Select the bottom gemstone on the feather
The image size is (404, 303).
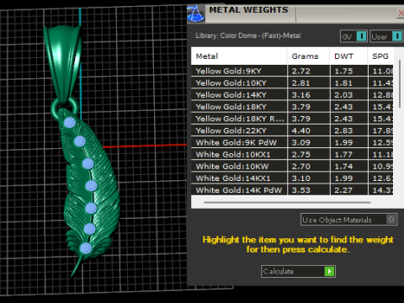[x=85, y=248]
